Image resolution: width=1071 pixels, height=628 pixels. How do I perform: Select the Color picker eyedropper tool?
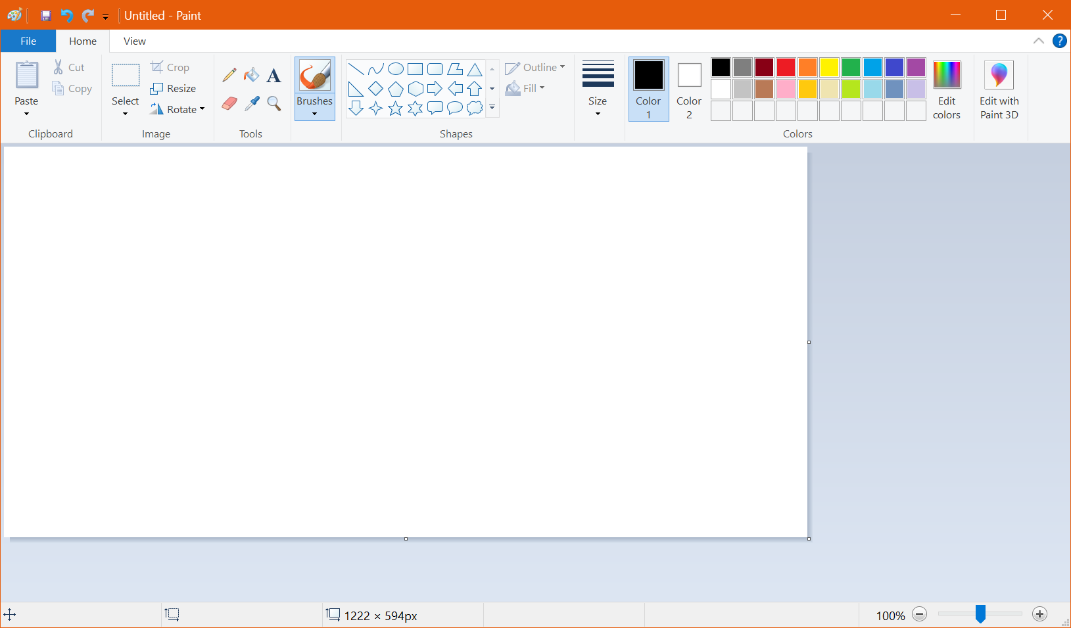pyautogui.click(x=251, y=103)
